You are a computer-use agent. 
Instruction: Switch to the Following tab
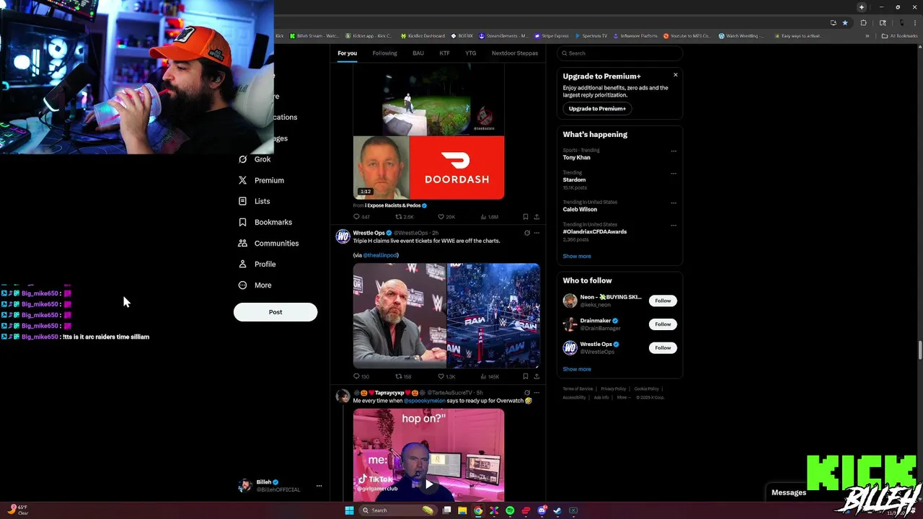(384, 53)
